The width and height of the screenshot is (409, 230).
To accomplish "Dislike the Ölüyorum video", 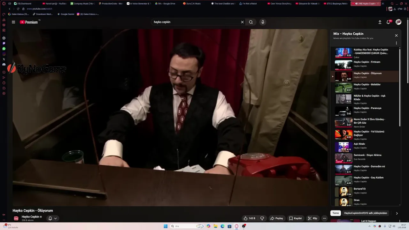I will pos(262,218).
